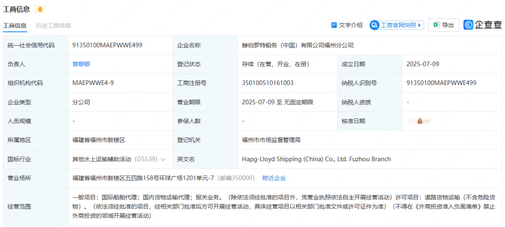Switch to 历史工商信息 tab

point(53,25)
